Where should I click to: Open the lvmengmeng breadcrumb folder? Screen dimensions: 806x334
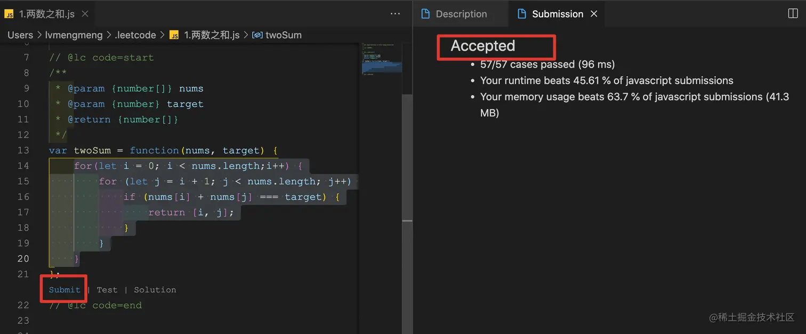(75, 35)
